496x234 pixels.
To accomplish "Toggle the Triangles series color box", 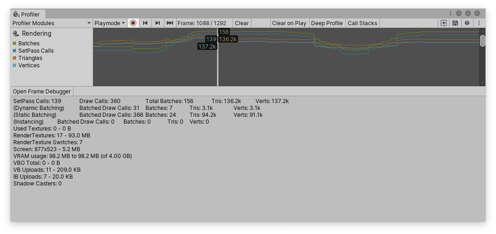I will click(x=15, y=58).
